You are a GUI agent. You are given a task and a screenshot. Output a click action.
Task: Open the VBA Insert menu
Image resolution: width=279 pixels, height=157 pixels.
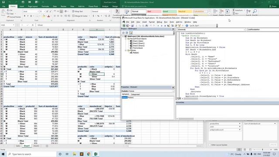click(144, 22)
